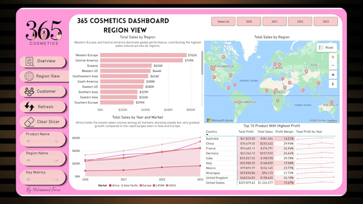Click the Profit Margin column header
This screenshot has height=204, width=363.
(284, 132)
